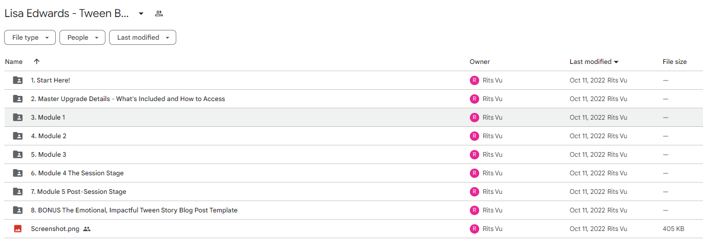Open the 2. Master Upgrade Details folder
The image size is (703, 248).
click(128, 99)
